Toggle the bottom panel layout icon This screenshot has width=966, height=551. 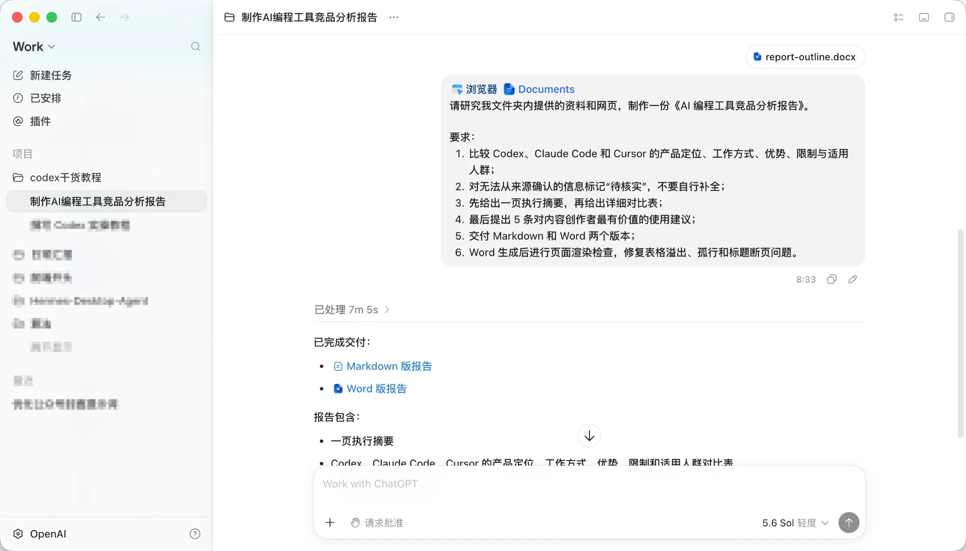[924, 18]
